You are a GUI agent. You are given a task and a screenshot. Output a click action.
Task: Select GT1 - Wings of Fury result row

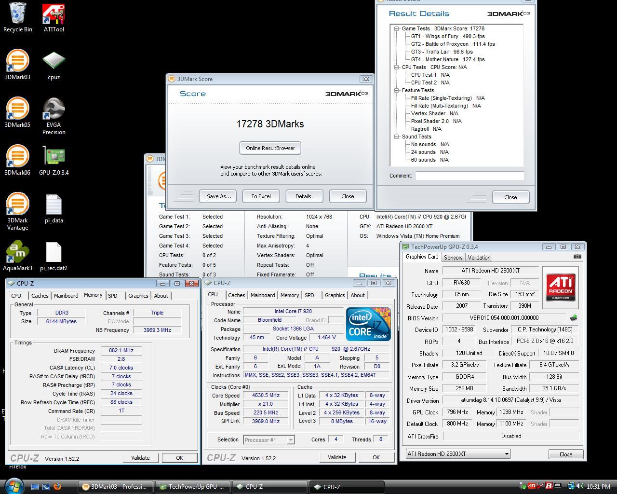coord(447,36)
